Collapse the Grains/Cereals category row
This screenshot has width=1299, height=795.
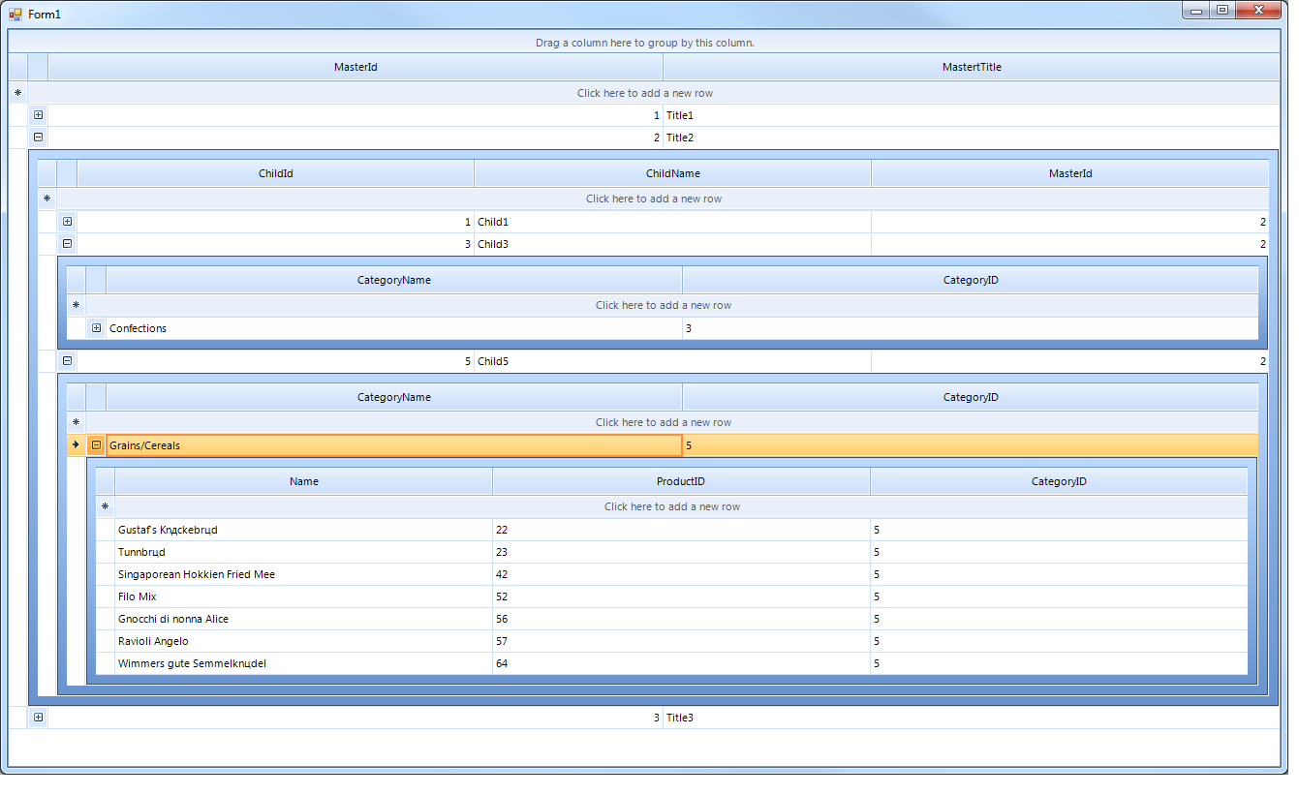coord(96,445)
